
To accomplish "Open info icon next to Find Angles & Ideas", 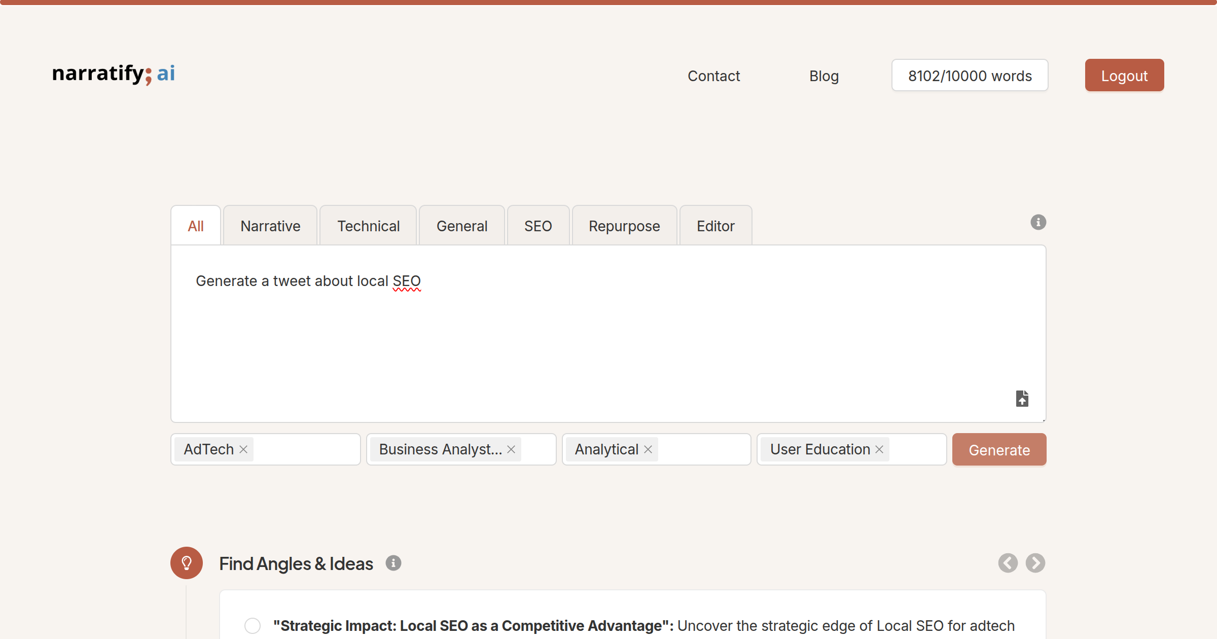I will click(x=393, y=563).
